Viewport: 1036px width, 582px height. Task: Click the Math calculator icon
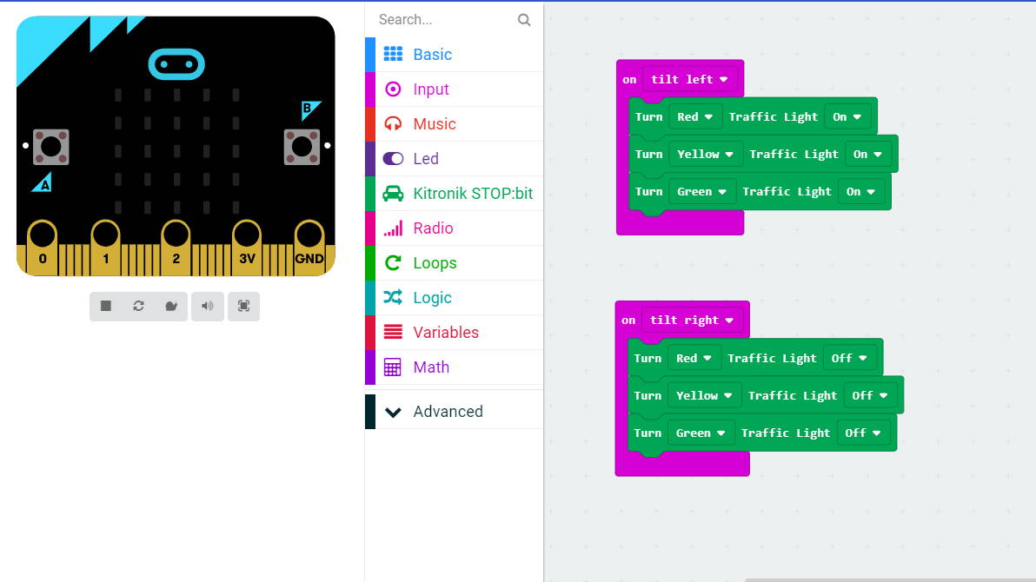tap(393, 367)
